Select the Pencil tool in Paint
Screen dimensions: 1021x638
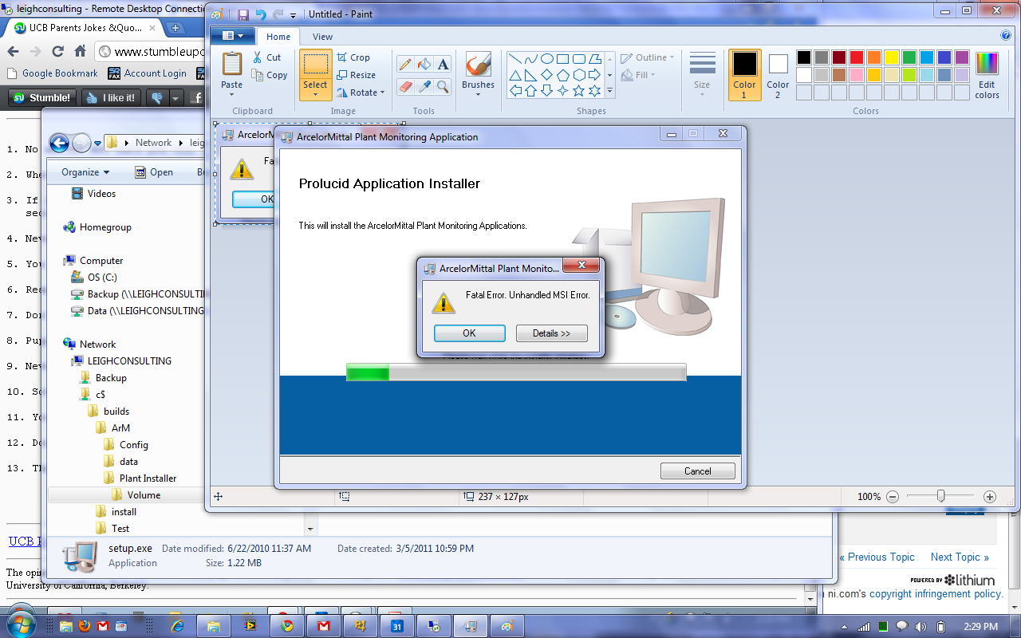(x=405, y=65)
